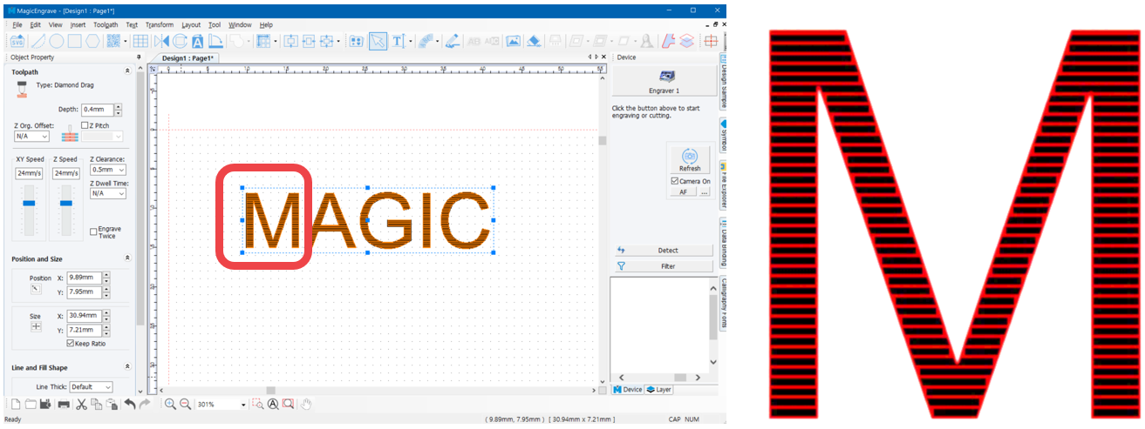Screen dimensions: 1145x429
Task: Enable the Z Pitch checkbox
Action: tap(85, 125)
